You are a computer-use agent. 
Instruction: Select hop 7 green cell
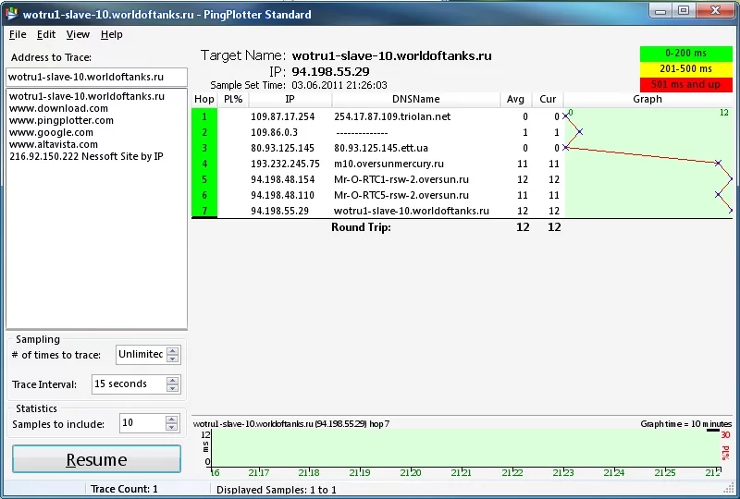pyautogui.click(x=204, y=211)
